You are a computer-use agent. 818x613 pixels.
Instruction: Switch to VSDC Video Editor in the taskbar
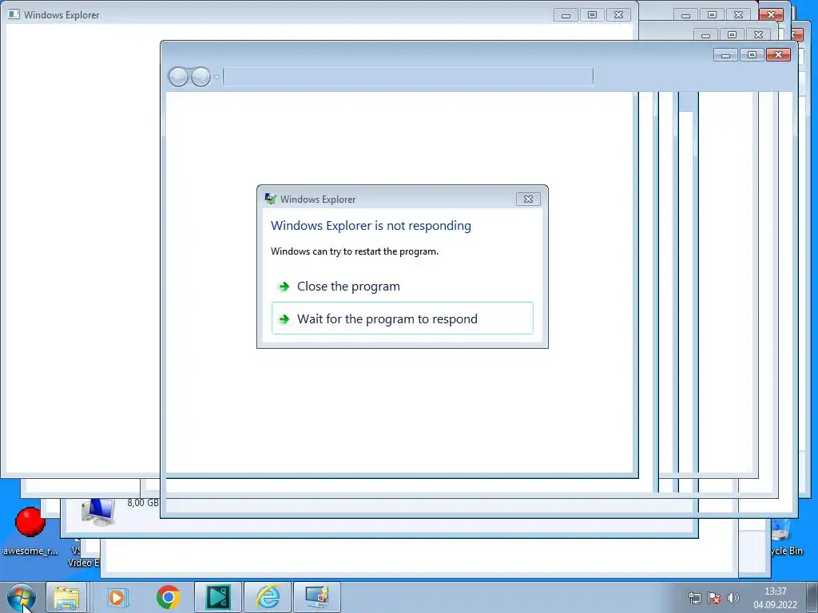click(x=217, y=597)
